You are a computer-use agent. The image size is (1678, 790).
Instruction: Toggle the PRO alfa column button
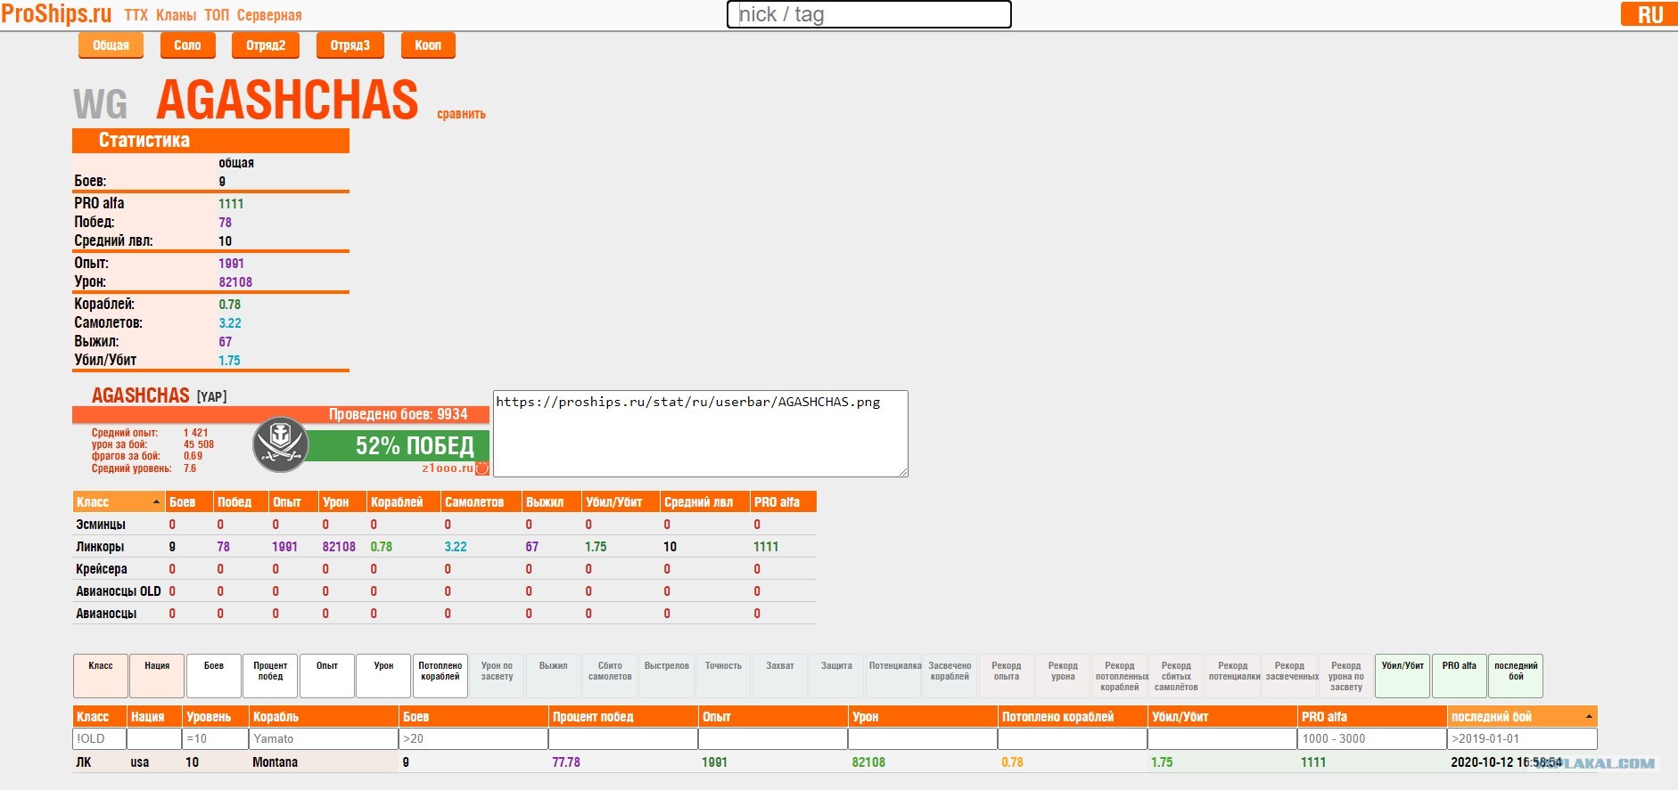click(x=1460, y=676)
